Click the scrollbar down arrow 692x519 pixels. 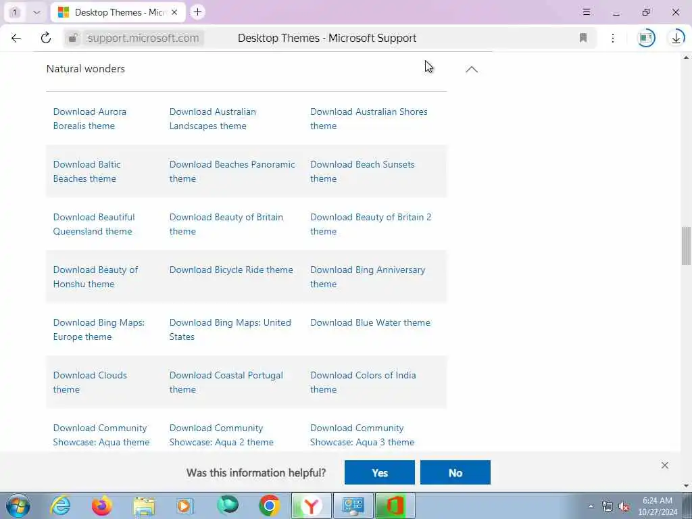tap(687, 486)
